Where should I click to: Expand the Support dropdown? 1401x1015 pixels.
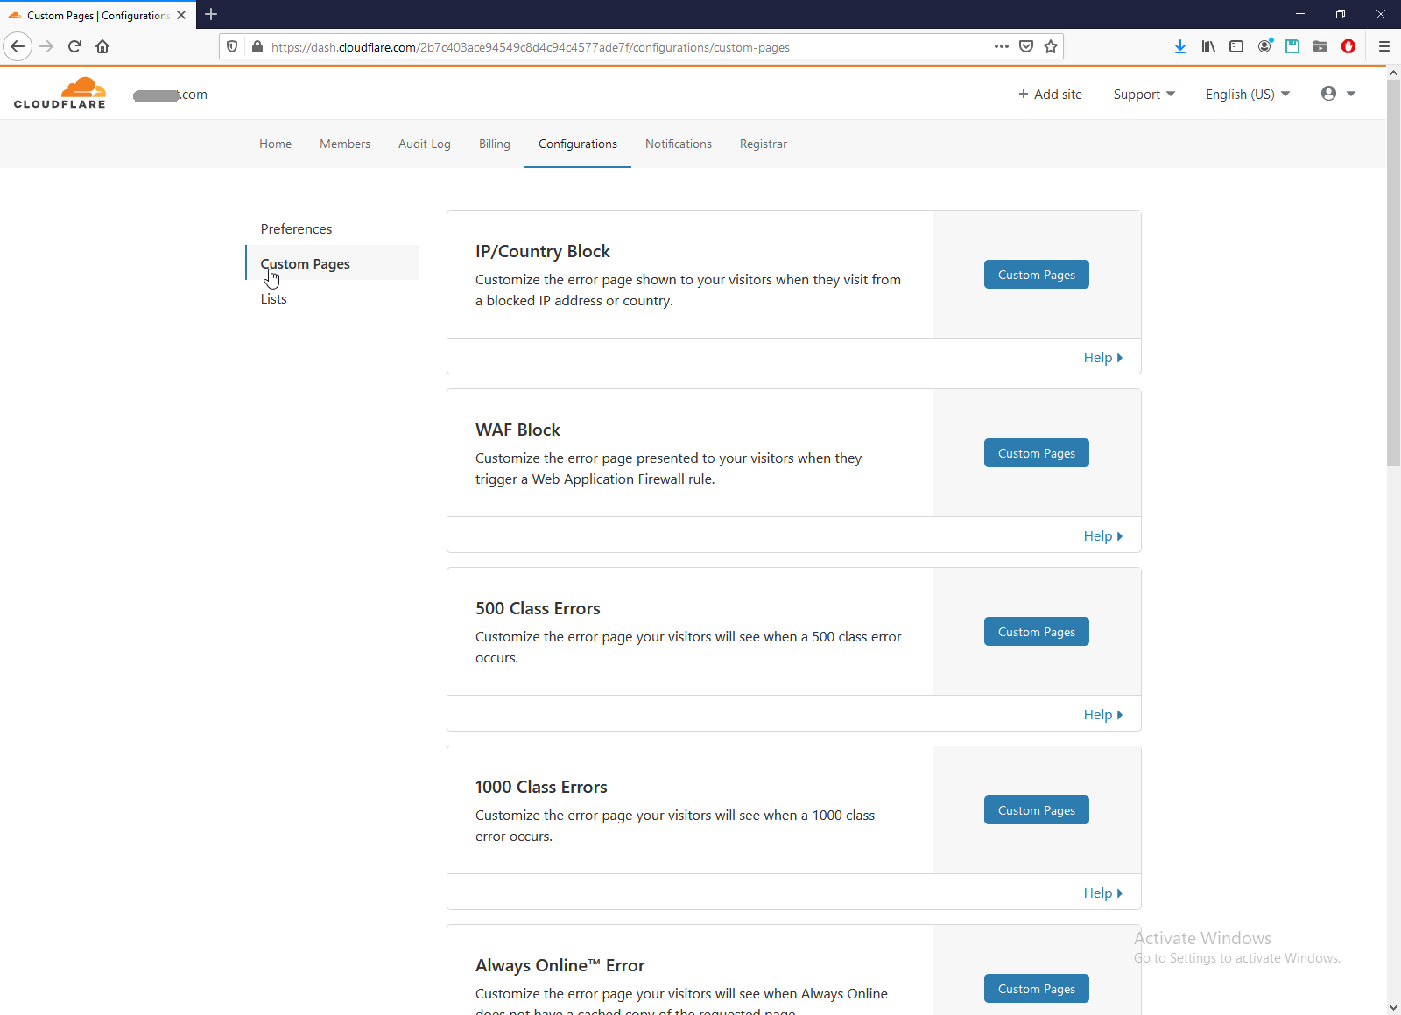pyautogui.click(x=1144, y=94)
